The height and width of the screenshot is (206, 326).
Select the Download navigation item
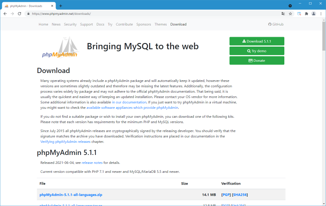click(x=178, y=24)
